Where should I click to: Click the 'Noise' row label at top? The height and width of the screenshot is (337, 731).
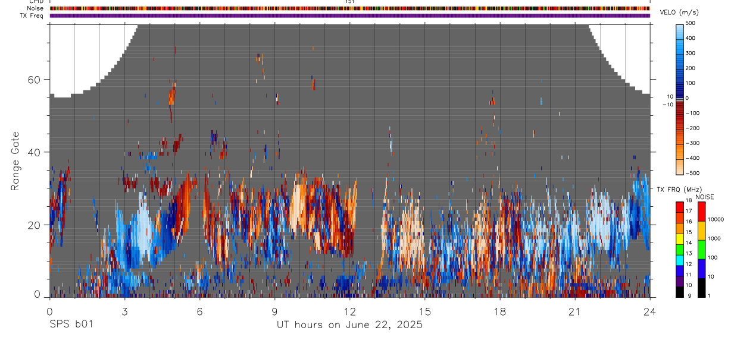point(36,8)
